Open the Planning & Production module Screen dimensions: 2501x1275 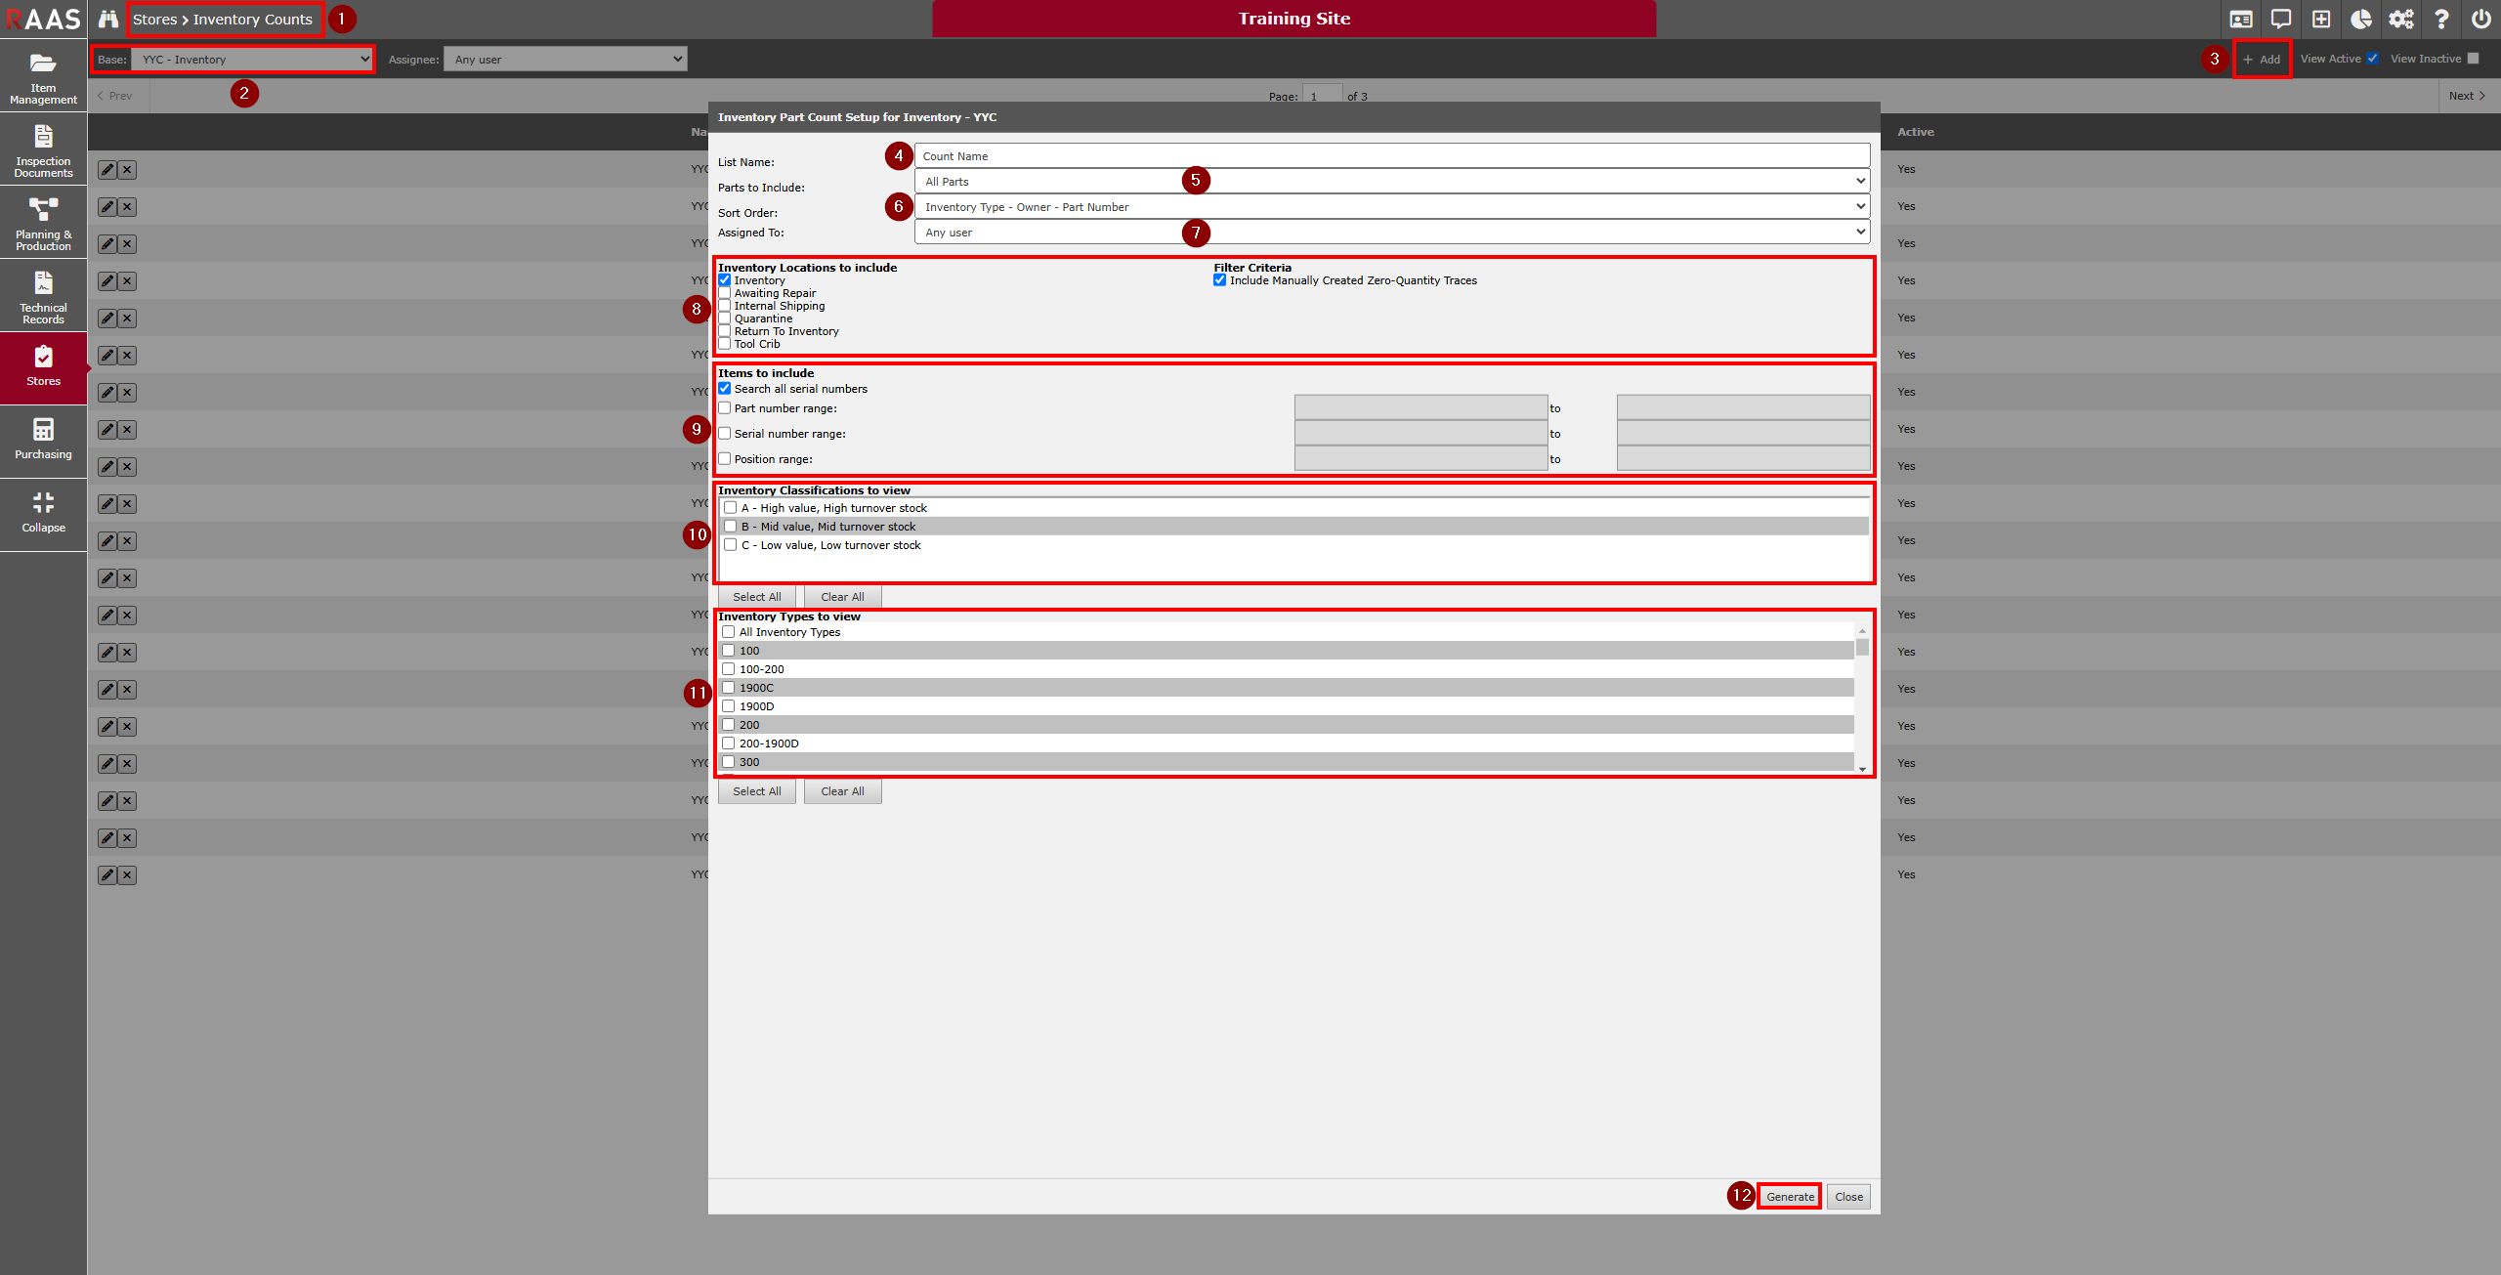pos(43,223)
